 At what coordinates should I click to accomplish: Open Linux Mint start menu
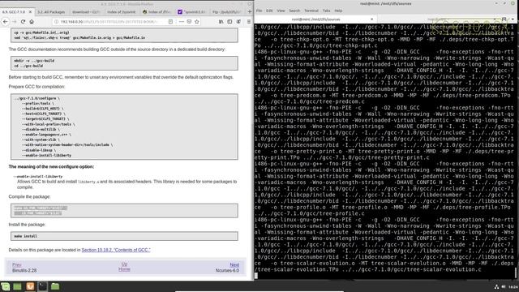[6, 286]
